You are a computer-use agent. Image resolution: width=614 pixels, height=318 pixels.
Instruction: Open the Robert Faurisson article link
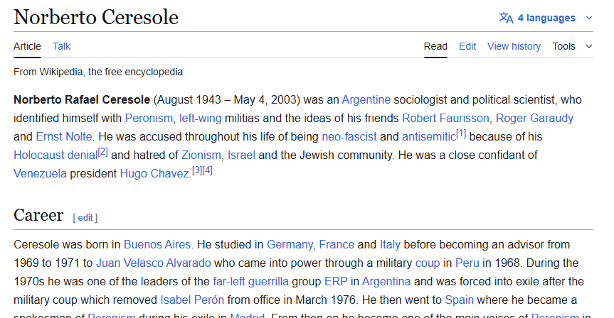coord(445,118)
